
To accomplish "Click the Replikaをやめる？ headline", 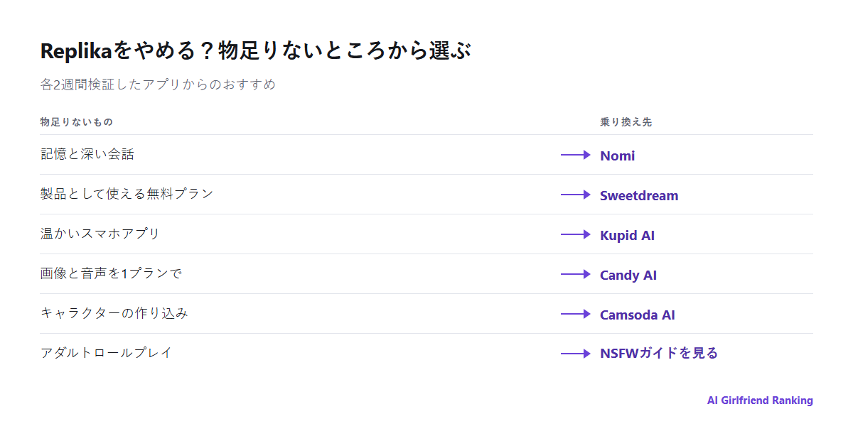I will point(255,51).
